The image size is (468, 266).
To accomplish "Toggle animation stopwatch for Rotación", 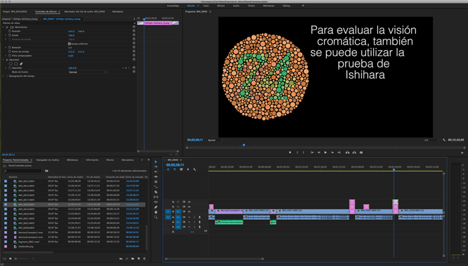I will point(9,47).
